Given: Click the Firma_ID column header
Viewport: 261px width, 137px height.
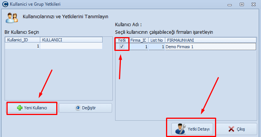Looking at the screenshot, I should [139, 40].
